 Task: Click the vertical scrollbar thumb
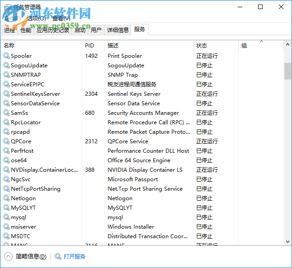click(287, 71)
